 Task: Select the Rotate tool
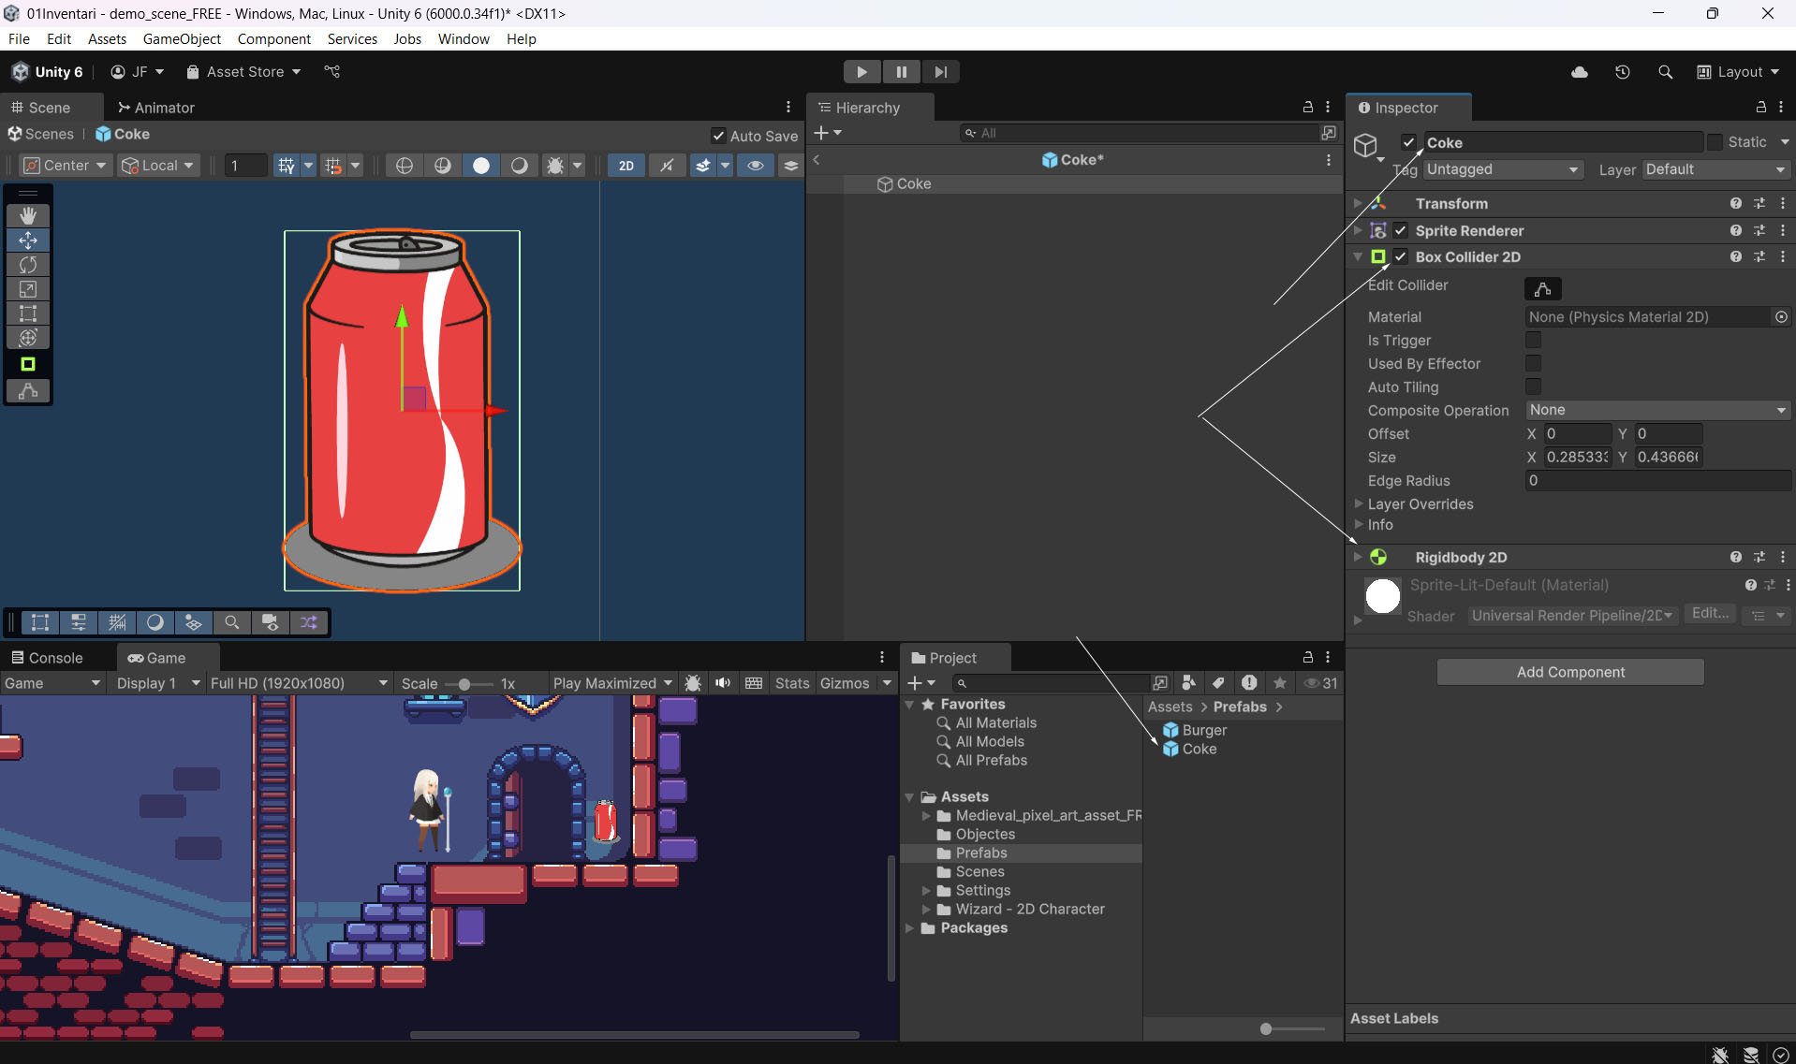click(x=28, y=265)
